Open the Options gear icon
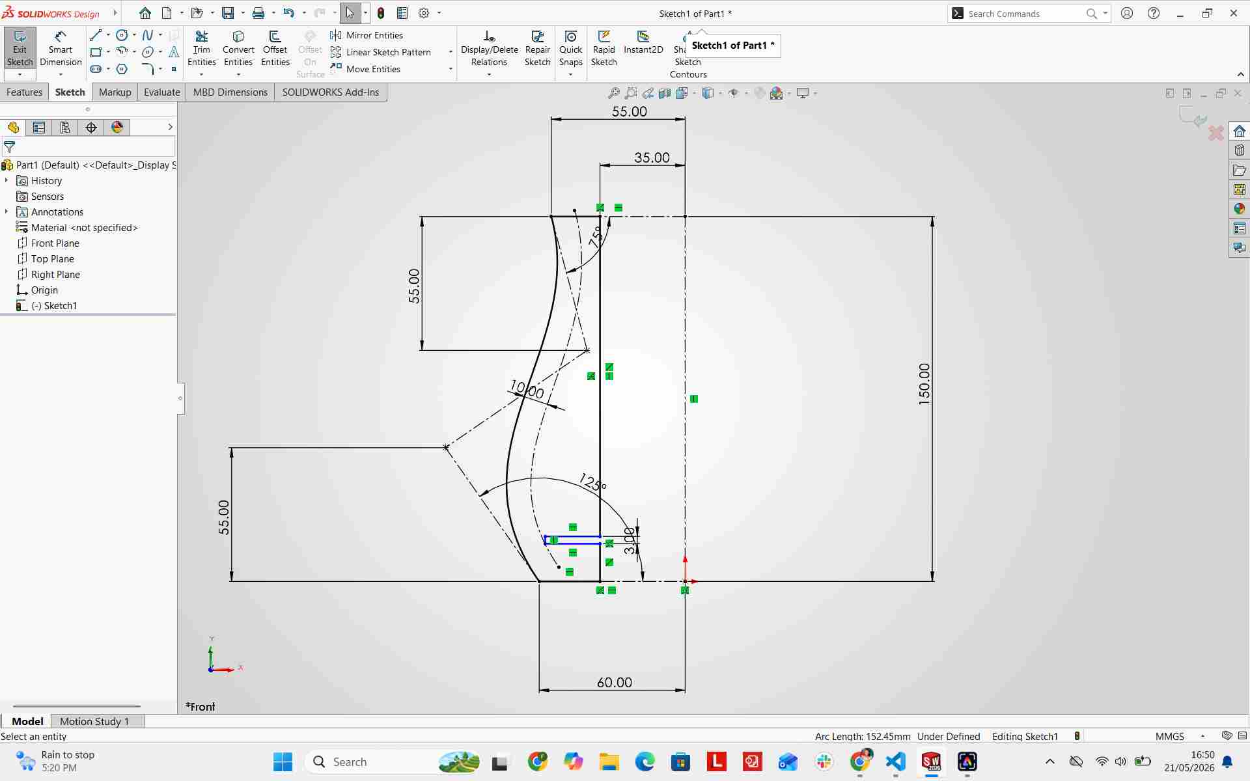 point(424,13)
